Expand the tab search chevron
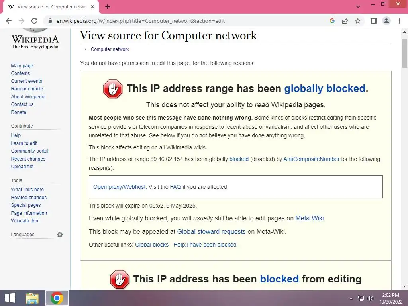Viewport: 408px width, 306px height. pyautogui.click(x=358, y=7)
